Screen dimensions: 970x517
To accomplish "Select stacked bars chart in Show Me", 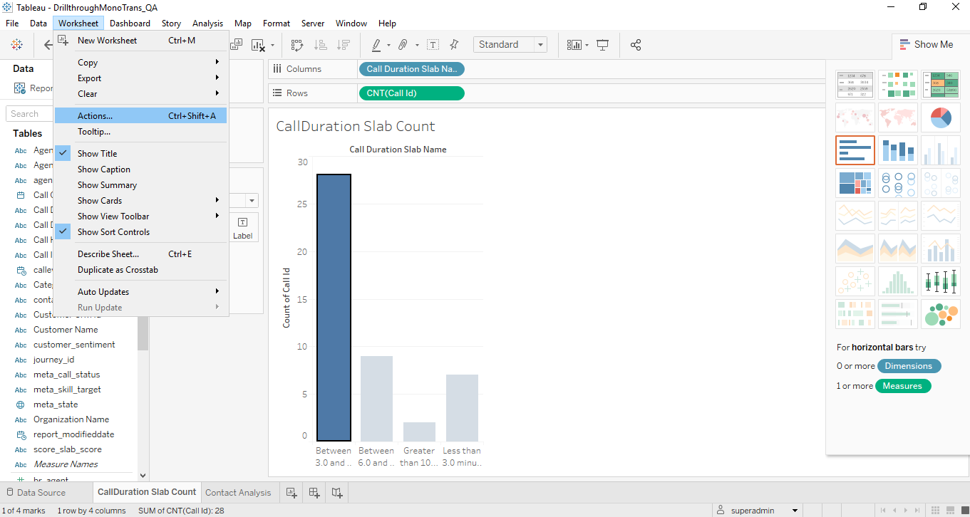I will pos(898,150).
